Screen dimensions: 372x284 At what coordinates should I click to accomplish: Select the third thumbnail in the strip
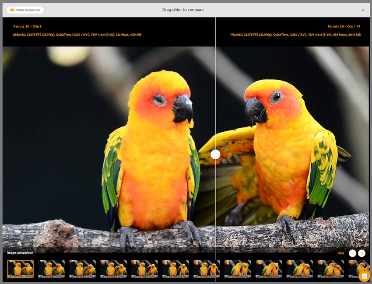[x=82, y=269]
